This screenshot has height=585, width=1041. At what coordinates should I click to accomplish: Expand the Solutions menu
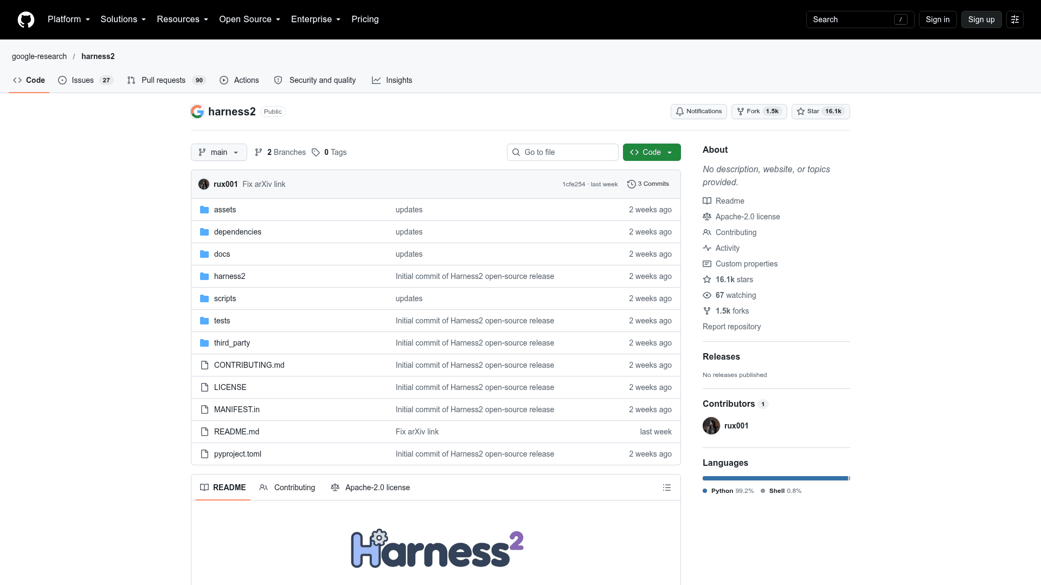pos(123,19)
